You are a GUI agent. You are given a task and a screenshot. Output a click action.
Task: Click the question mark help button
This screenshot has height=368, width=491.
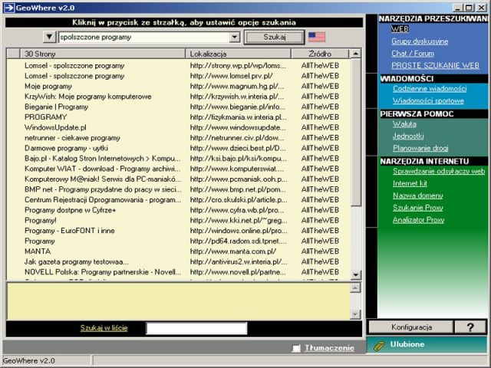(470, 327)
